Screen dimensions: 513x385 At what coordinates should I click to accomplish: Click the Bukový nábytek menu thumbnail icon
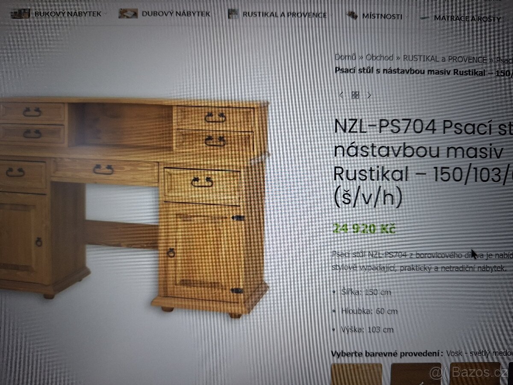(21, 14)
